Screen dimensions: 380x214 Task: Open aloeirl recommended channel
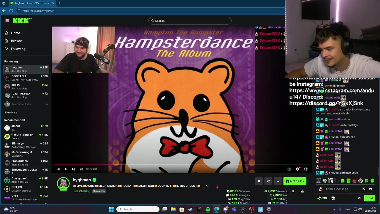[26, 128]
